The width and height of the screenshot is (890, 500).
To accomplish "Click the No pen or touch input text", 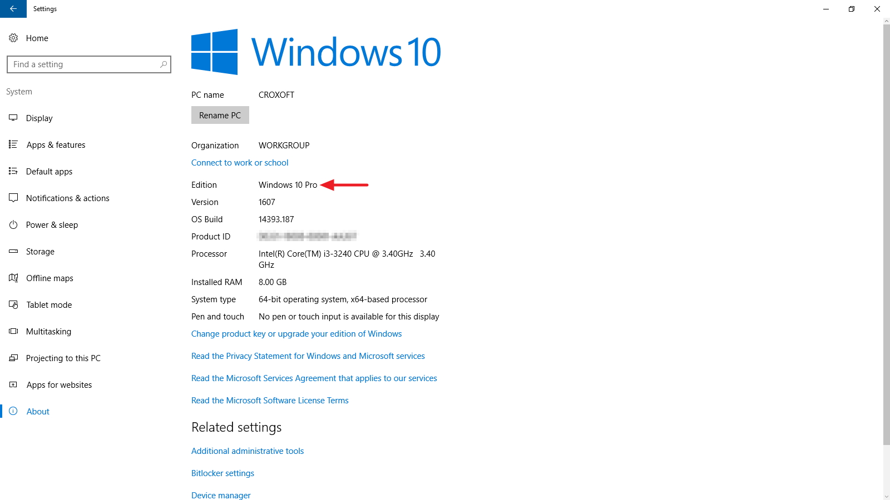I will click(x=349, y=317).
